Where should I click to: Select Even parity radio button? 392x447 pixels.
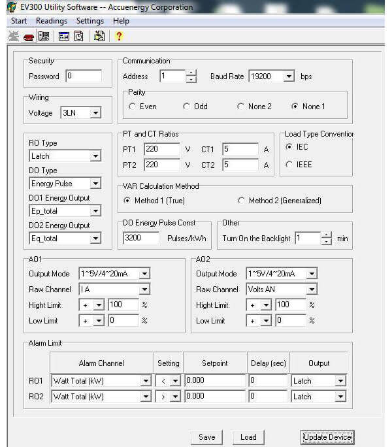pyautogui.click(x=133, y=107)
